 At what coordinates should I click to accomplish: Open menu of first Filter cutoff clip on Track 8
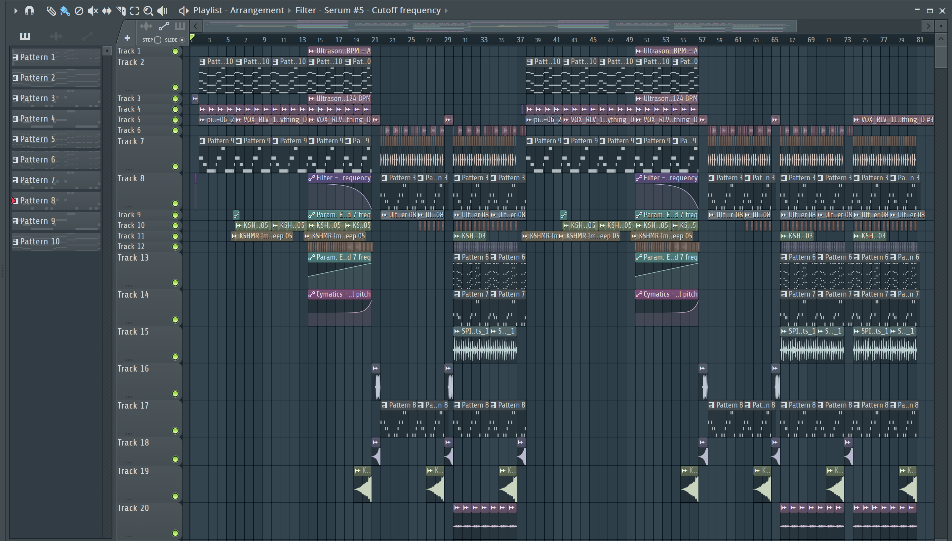point(312,178)
